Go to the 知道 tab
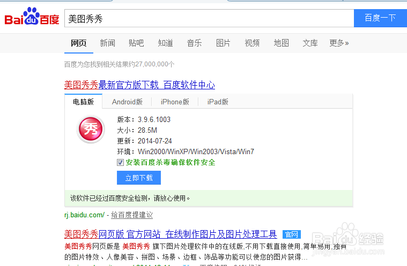Image resolution: width=407 pixels, height=266 pixels. [165, 43]
